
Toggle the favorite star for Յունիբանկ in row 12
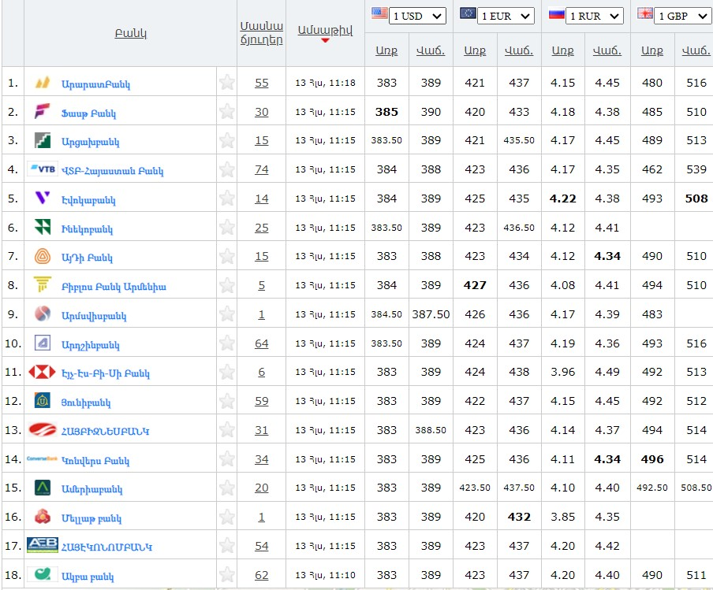[227, 401]
